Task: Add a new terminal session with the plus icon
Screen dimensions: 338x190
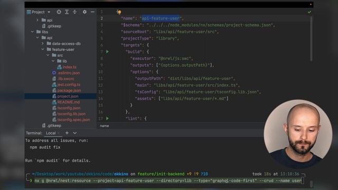Action: point(67,133)
